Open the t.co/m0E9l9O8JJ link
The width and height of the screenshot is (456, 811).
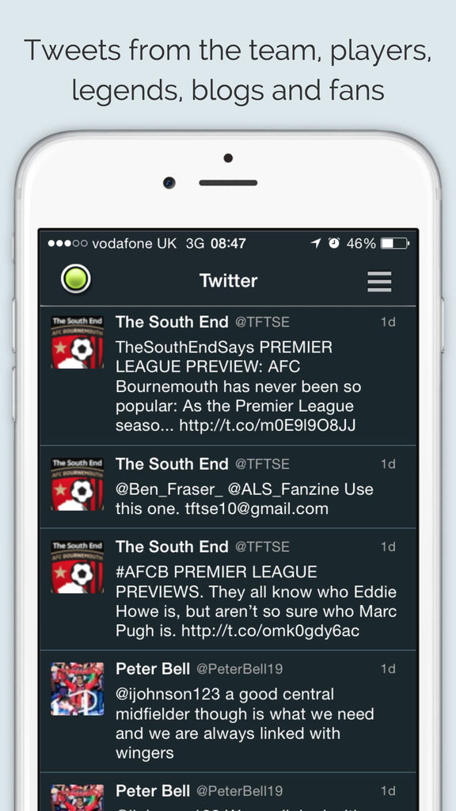tap(268, 425)
